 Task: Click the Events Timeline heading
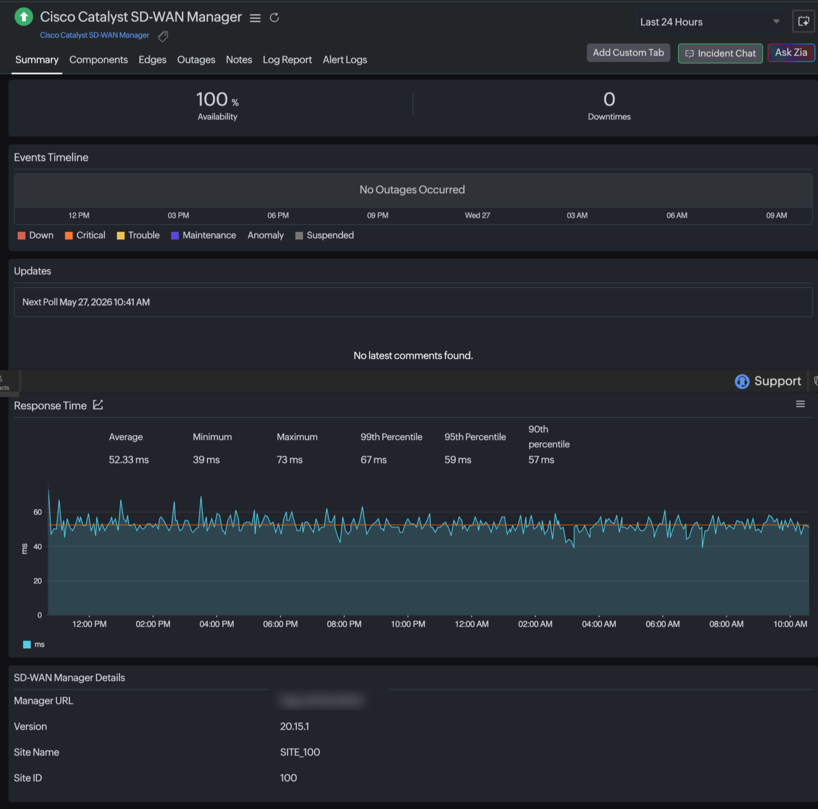(x=51, y=158)
